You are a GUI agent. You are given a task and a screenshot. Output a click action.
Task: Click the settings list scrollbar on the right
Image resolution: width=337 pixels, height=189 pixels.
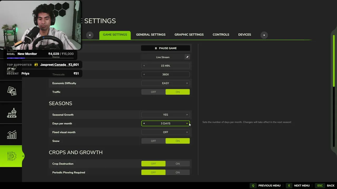pos(334,60)
